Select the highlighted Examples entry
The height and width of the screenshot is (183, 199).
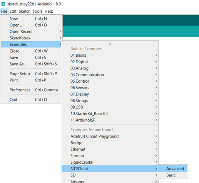click(x=31, y=44)
